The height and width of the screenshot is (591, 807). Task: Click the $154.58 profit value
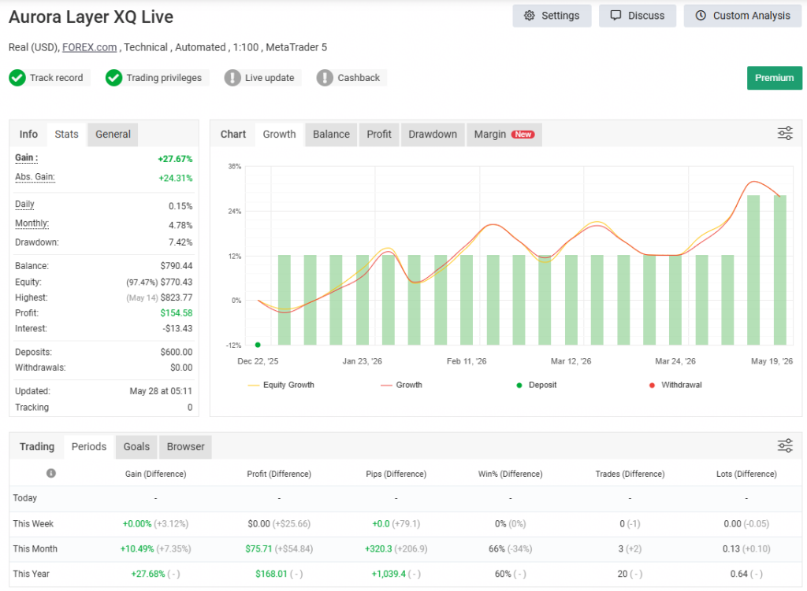point(177,313)
